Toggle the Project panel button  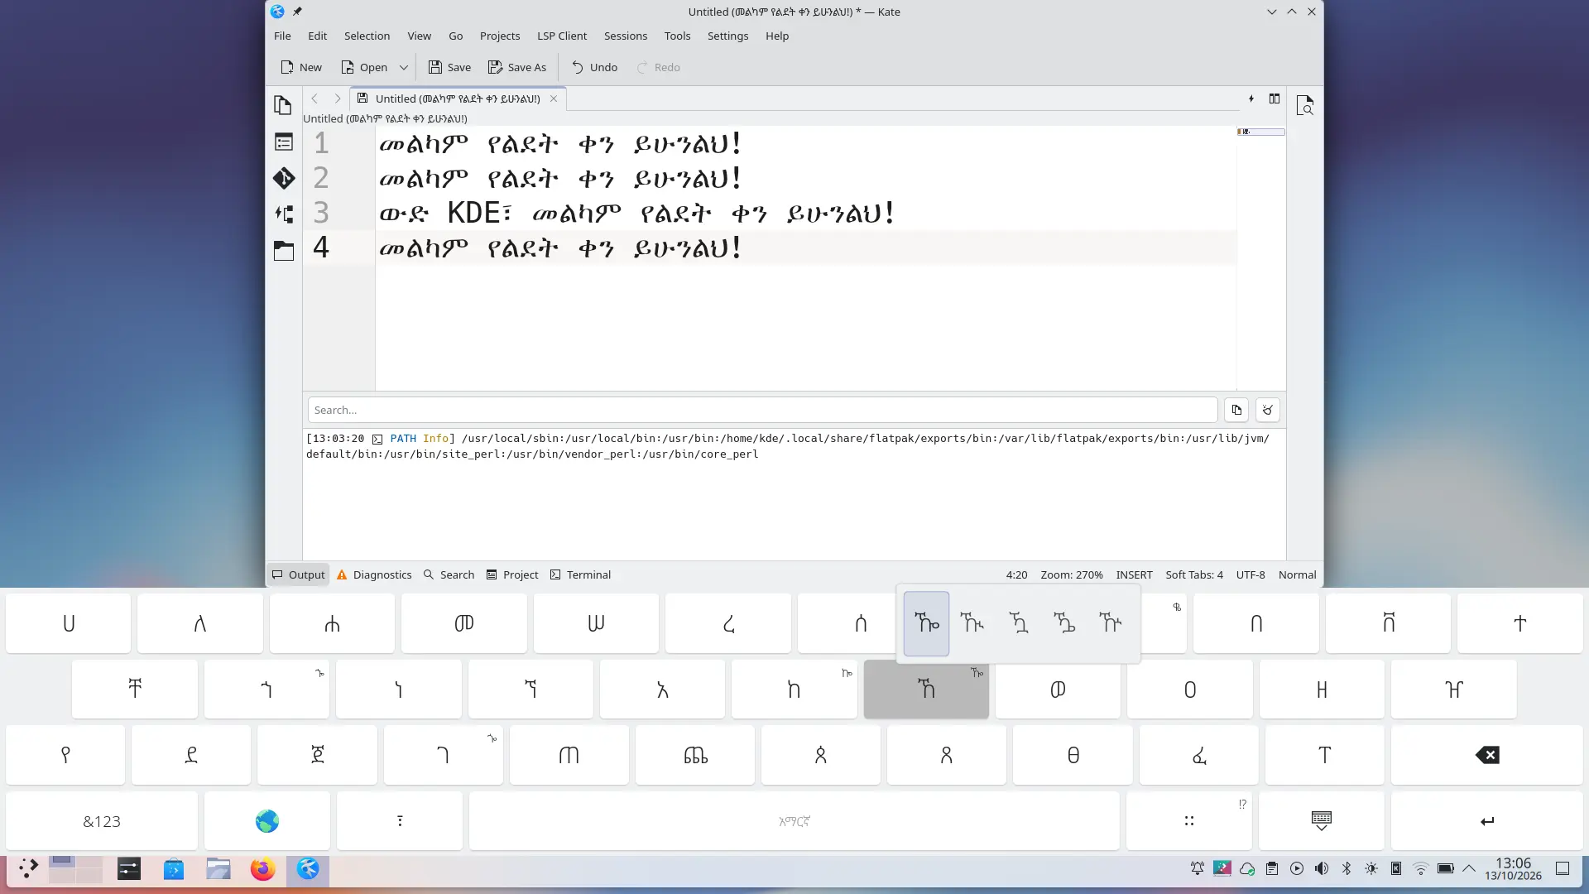point(512,574)
